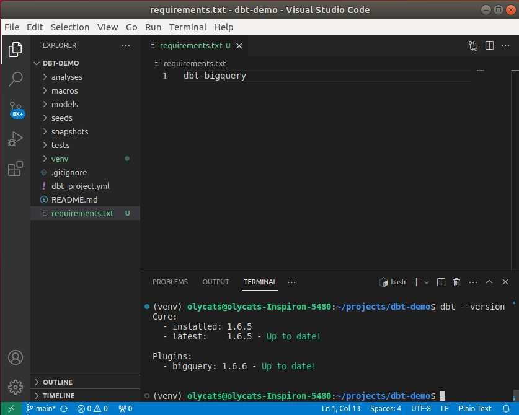This screenshot has height=415, width=519.
Task: Open the Manage gear icon
Action: tap(16, 387)
